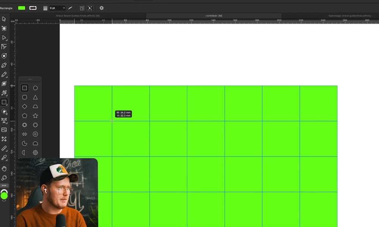379x227 pixels.
Task: Select the Zoom tool
Action: (x=5, y=178)
